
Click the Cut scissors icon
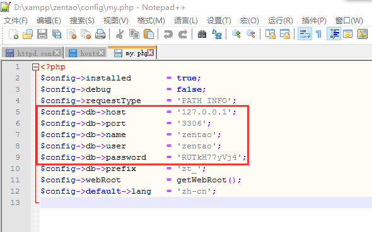(120, 34)
